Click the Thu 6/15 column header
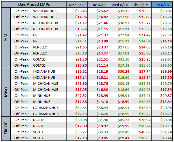The image size is (174, 142). [141, 5]
